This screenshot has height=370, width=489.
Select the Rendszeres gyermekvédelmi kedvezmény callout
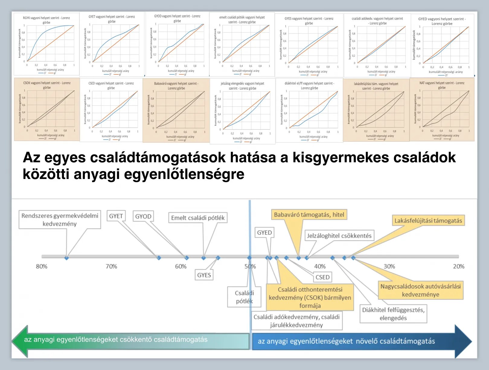[x=60, y=220]
